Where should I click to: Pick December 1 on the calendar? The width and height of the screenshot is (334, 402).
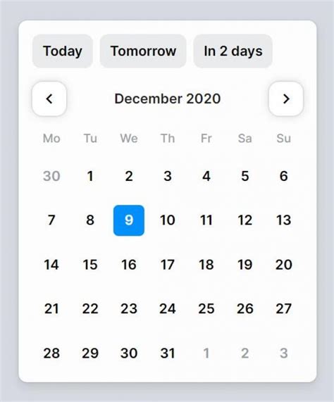tap(90, 176)
